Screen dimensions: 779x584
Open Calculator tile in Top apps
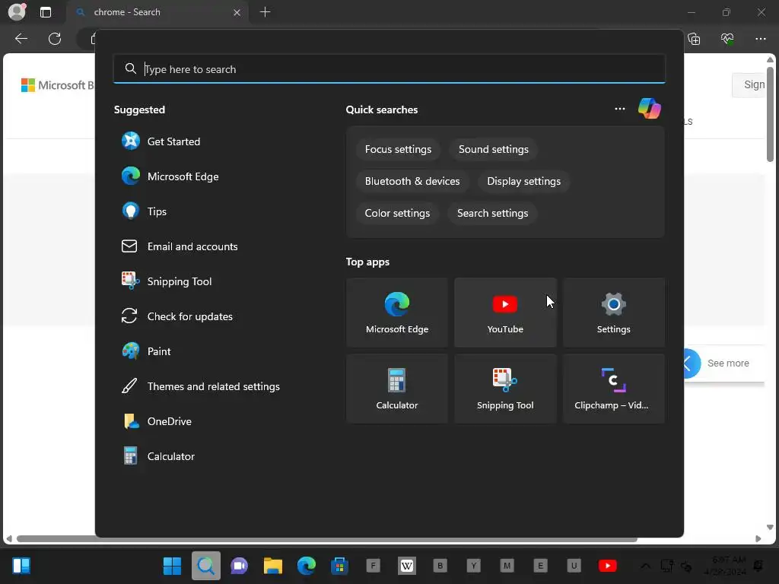click(x=397, y=389)
